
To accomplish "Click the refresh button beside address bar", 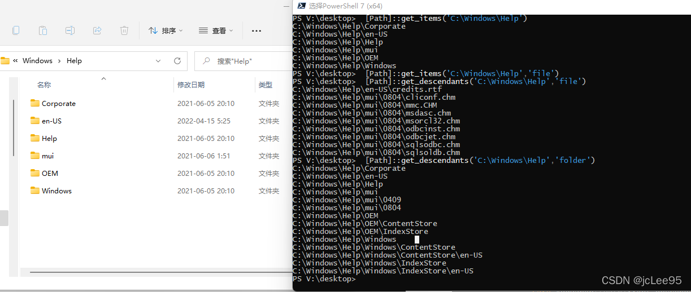I will (x=177, y=61).
